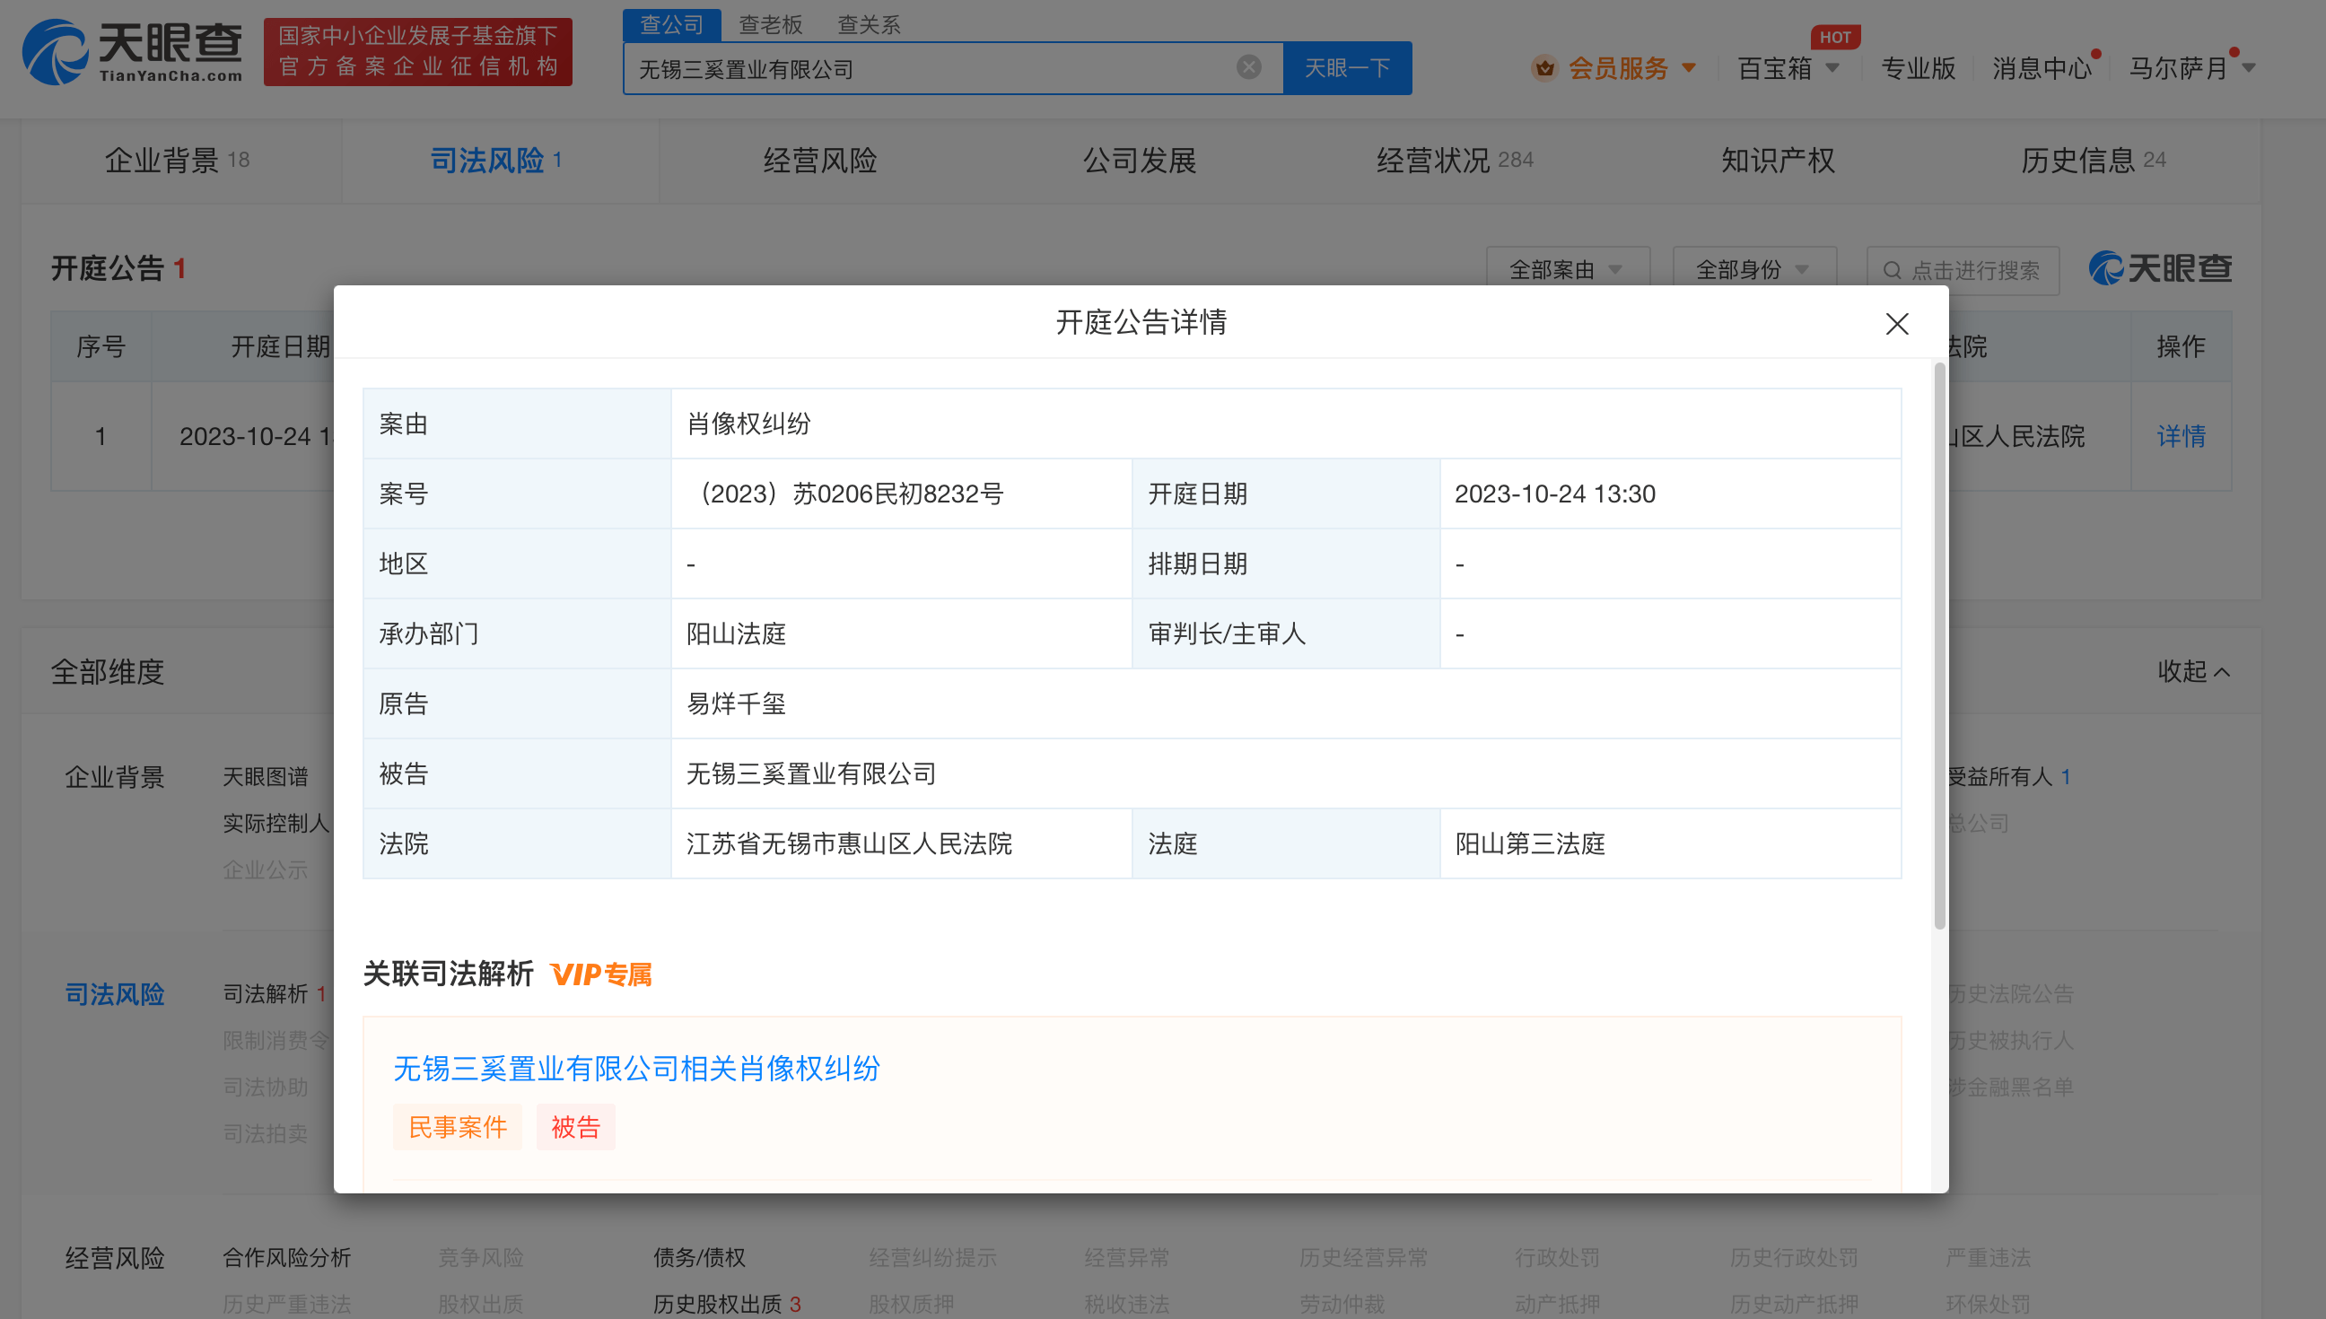Open link 无锡三奚置业有限公司相关肖像权纠纷

[x=636, y=1068]
